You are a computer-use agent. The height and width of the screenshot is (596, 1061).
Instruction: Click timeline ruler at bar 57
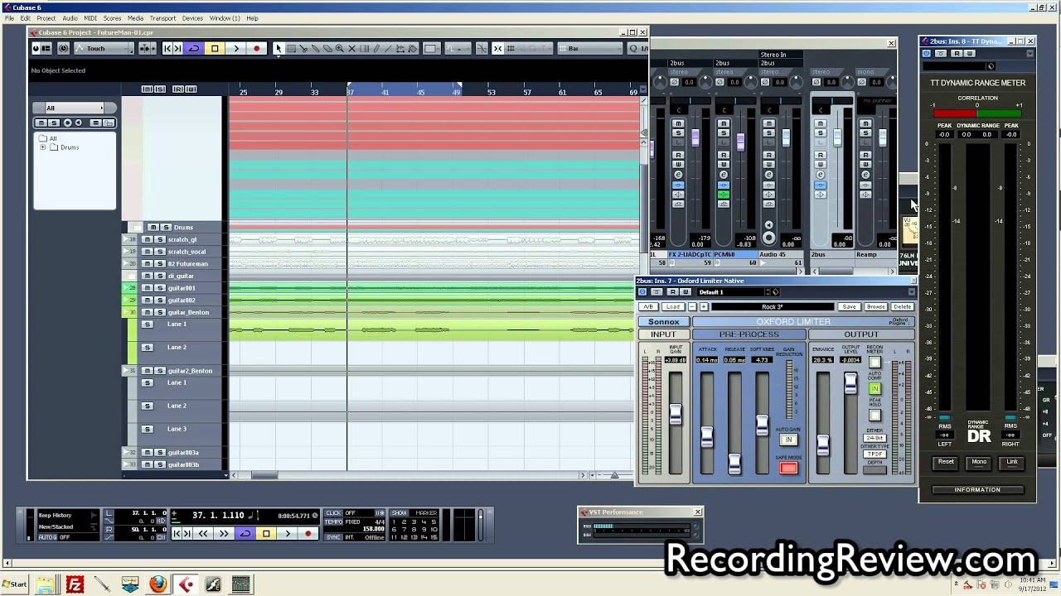click(x=527, y=92)
